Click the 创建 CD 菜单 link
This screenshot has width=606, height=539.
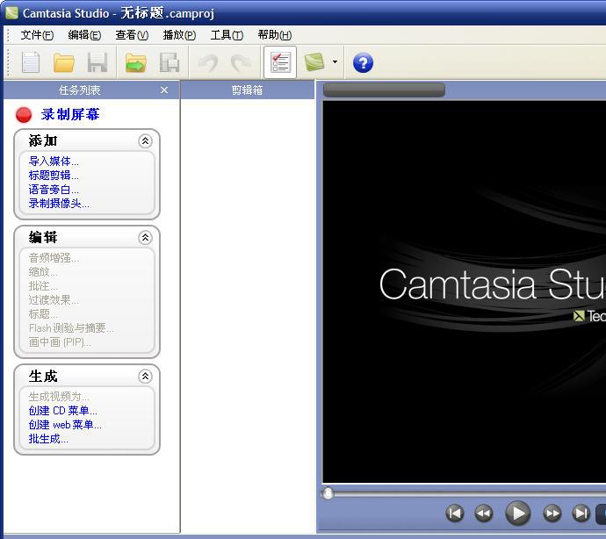pyautogui.click(x=62, y=411)
